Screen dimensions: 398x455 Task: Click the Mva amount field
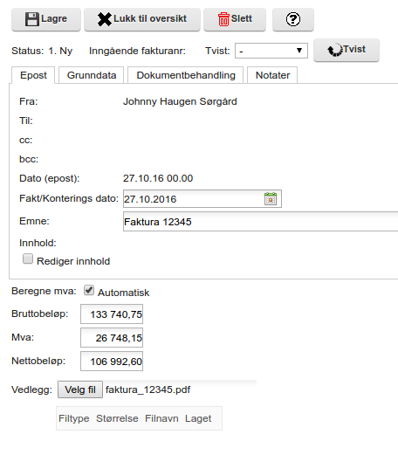112,338
